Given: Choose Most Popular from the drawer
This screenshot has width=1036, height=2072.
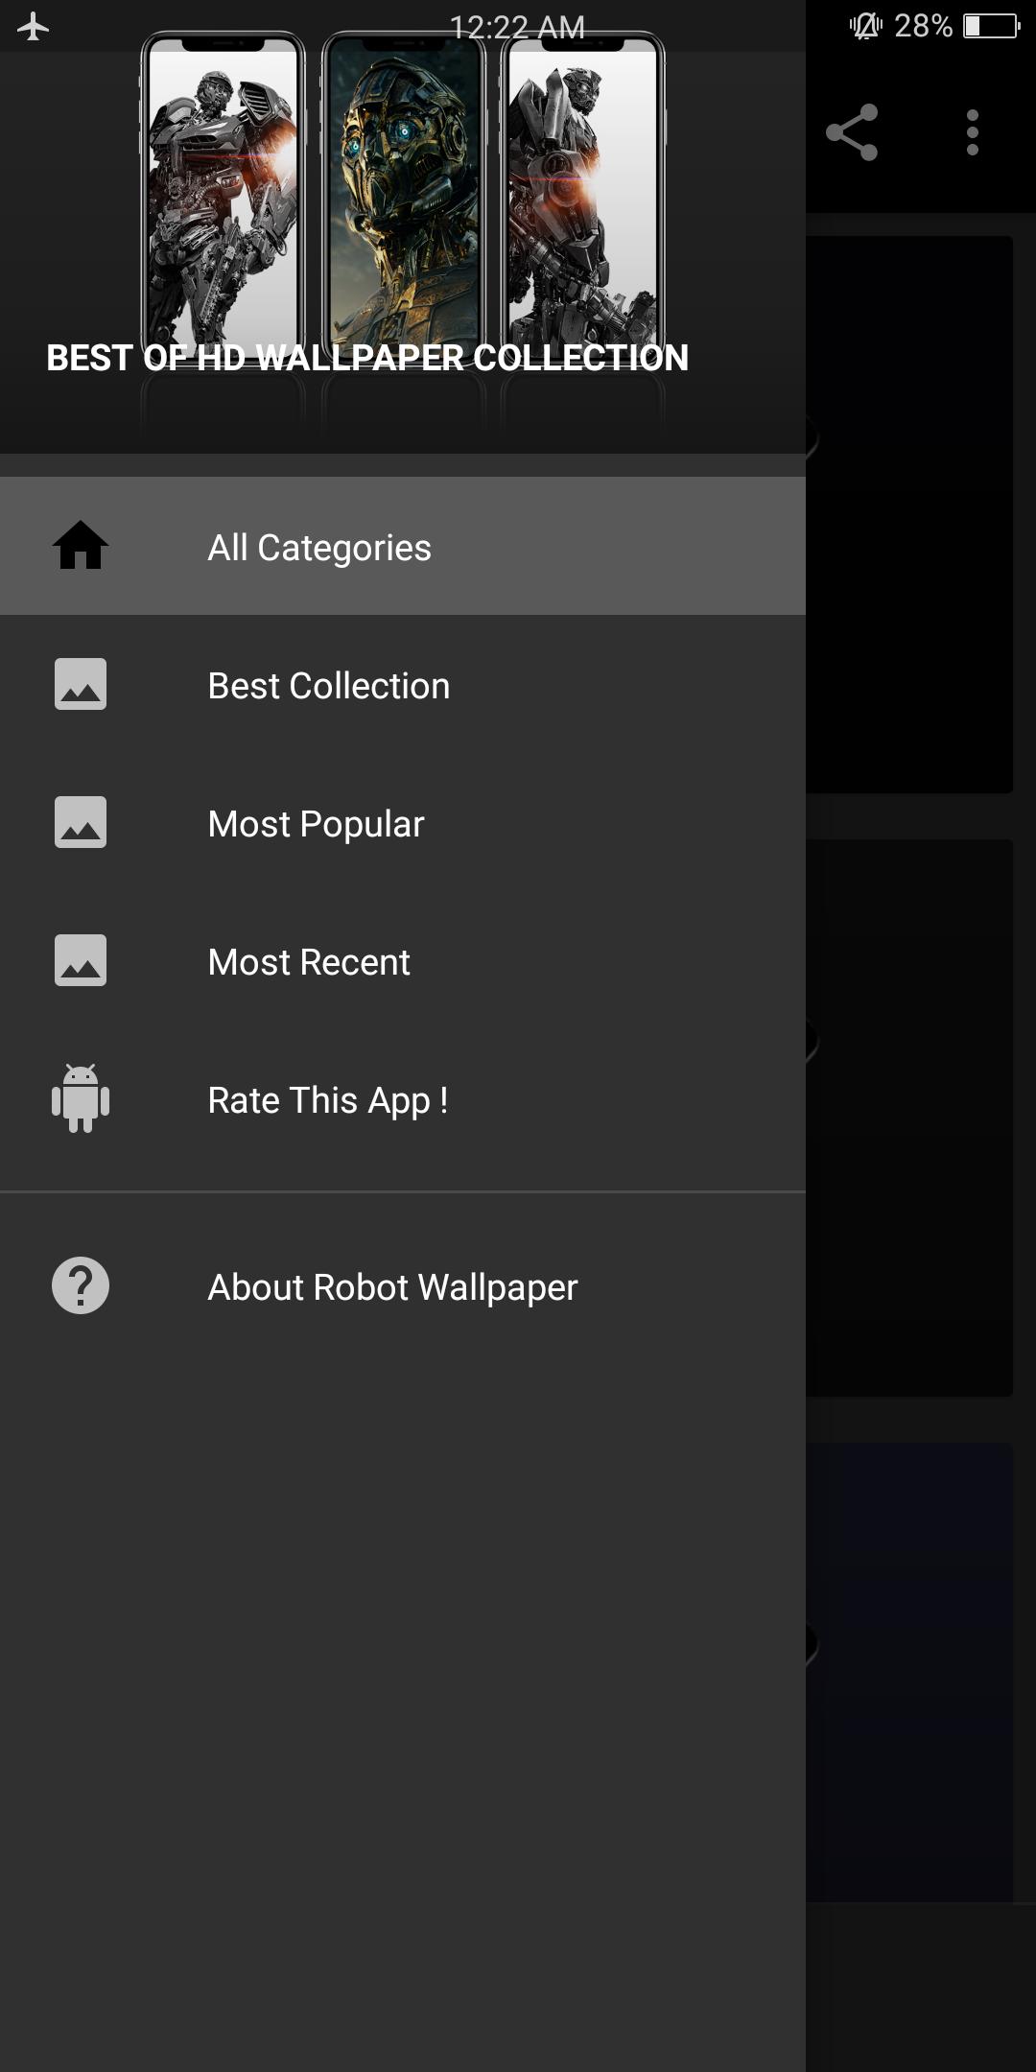Looking at the screenshot, I should click(403, 822).
